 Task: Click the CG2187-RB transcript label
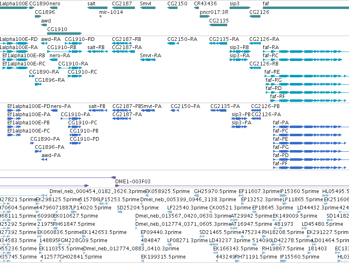point(126,39)
